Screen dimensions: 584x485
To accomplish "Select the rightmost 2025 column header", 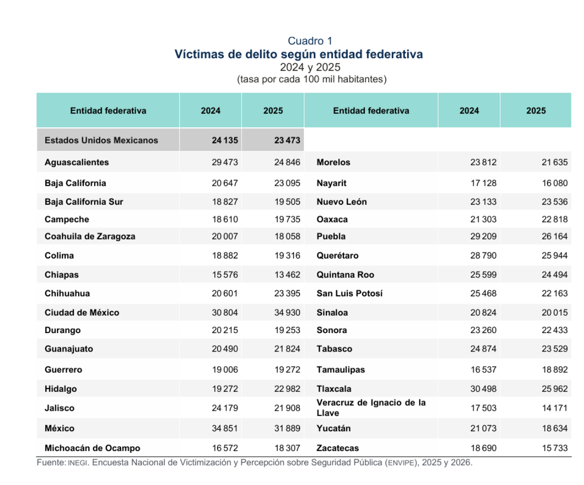I will click(x=536, y=111).
